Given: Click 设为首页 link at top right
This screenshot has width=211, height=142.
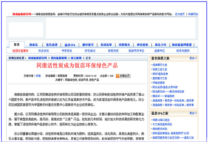Looking at the screenshot, I should 179,14.
